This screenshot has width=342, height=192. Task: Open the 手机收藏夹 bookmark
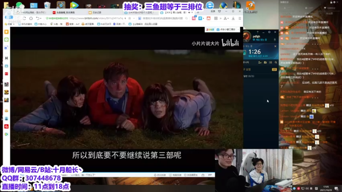[x=25, y=24]
